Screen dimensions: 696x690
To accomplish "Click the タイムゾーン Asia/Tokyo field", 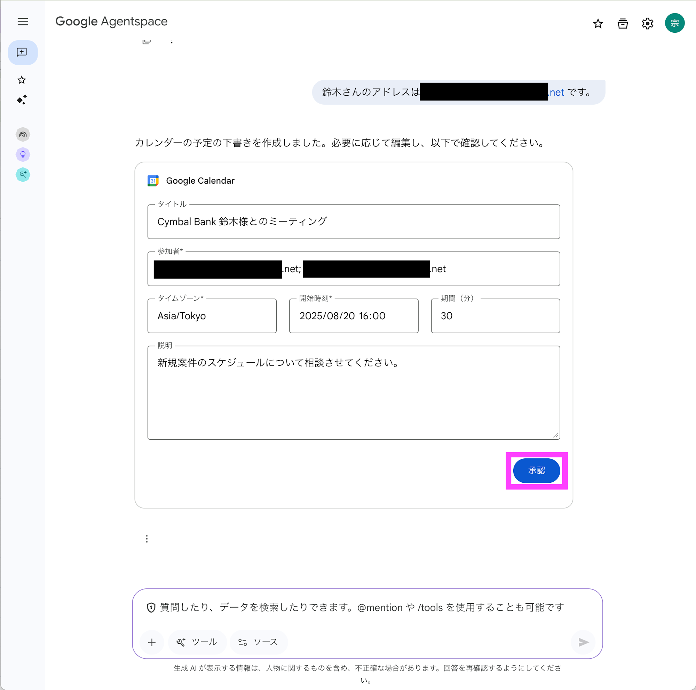I will coord(212,316).
